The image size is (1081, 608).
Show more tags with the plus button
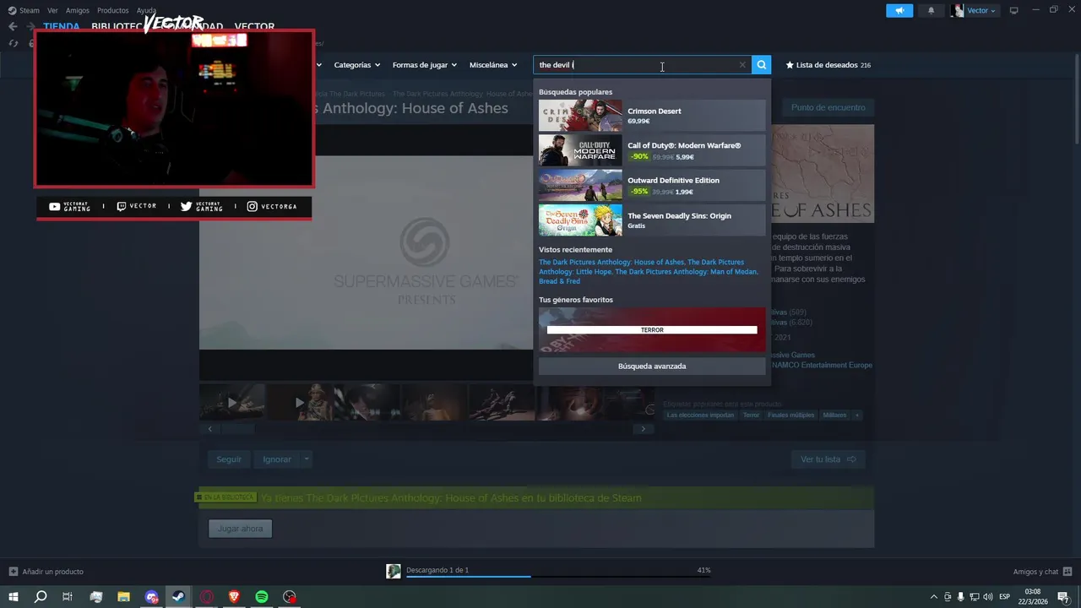857,415
